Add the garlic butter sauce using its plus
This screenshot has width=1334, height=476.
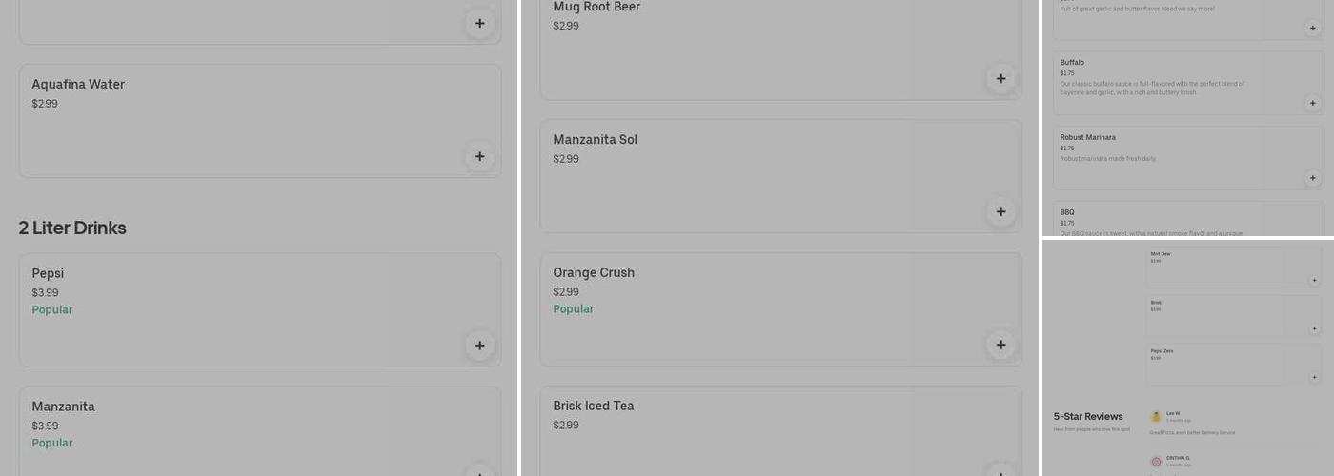click(x=1312, y=29)
